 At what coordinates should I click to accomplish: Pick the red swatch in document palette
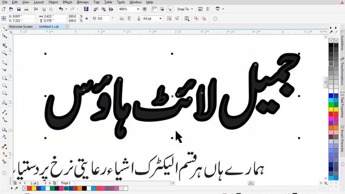click(x=29, y=188)
